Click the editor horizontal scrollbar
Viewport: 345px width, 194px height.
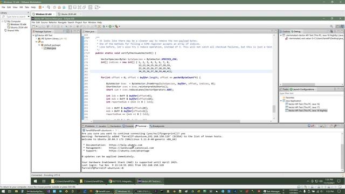coord(166,121)
